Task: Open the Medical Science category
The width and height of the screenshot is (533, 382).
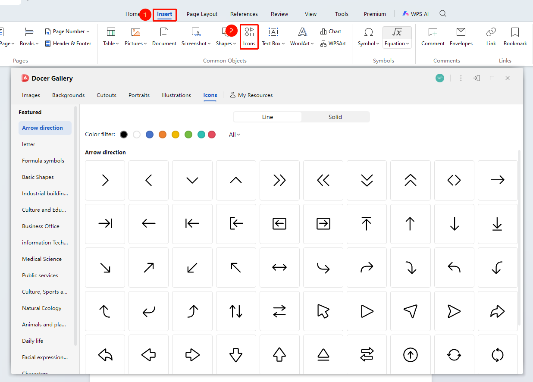Action: tap(42, 259)
